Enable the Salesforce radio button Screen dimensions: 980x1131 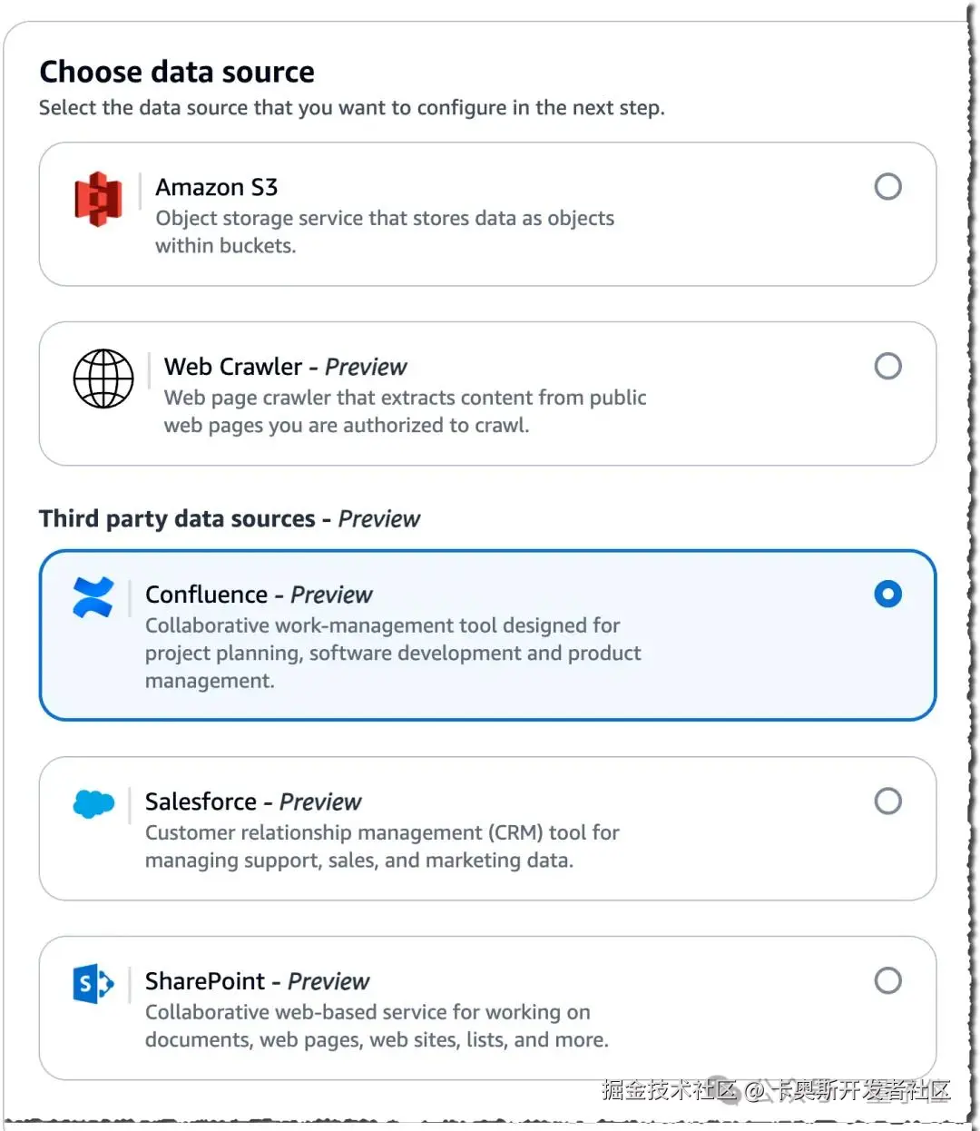coord(887,801)
